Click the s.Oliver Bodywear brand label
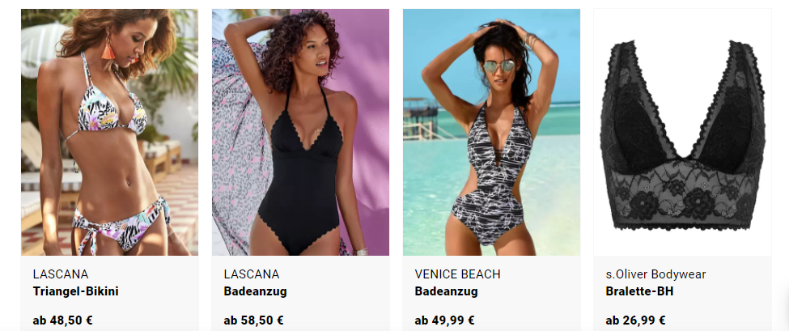The image size is (789, 331). click(x=655, y=274)
